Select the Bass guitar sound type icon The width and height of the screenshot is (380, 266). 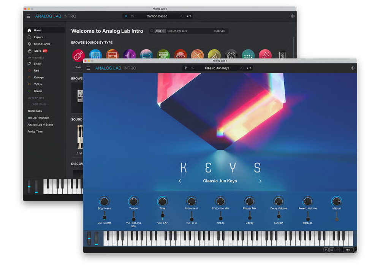tap(78, 55)
